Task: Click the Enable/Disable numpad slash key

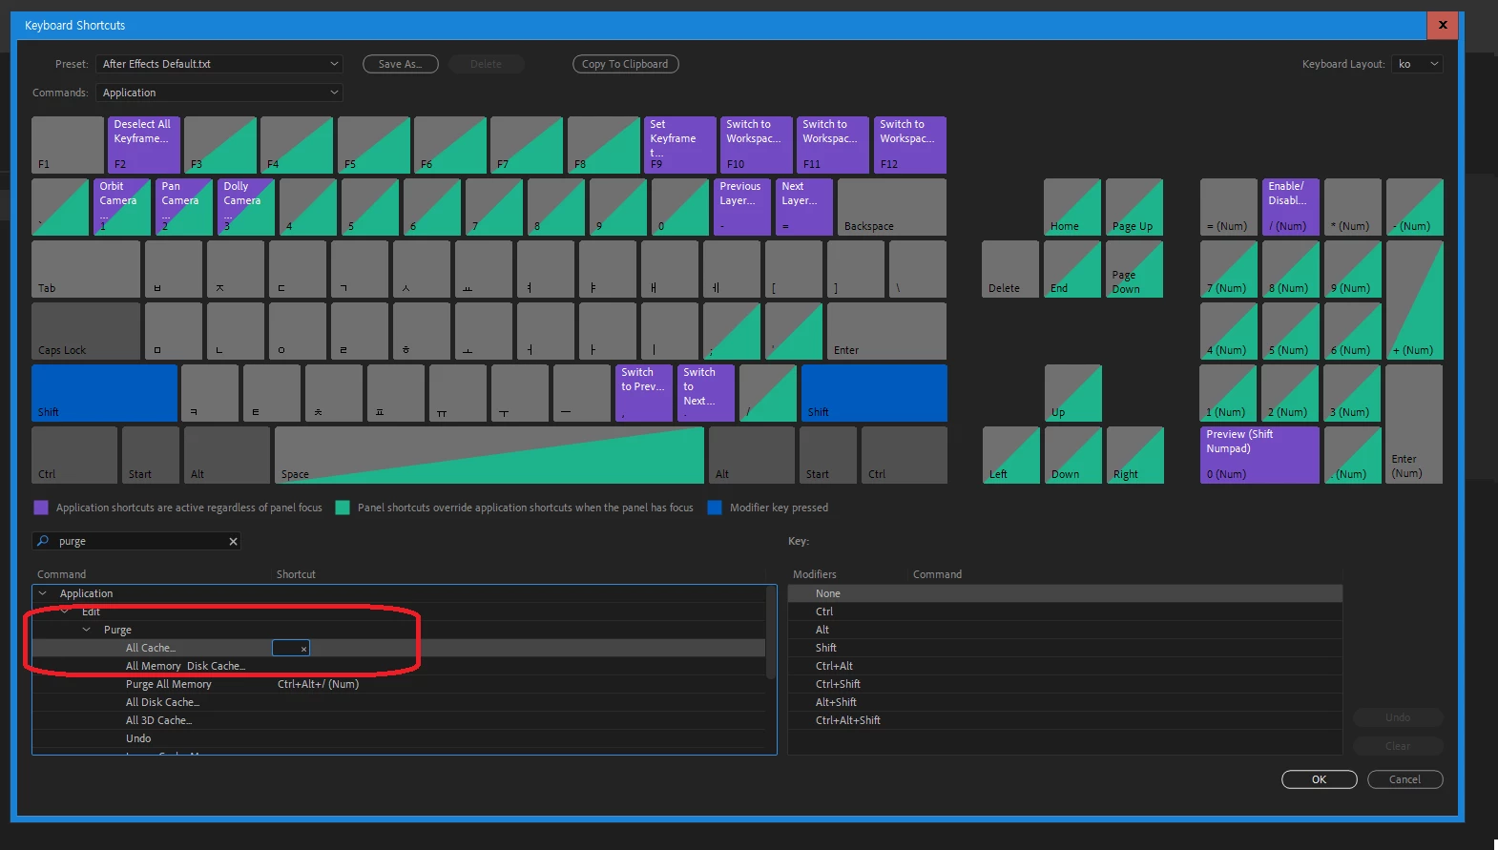Action: coord(1291,207)
